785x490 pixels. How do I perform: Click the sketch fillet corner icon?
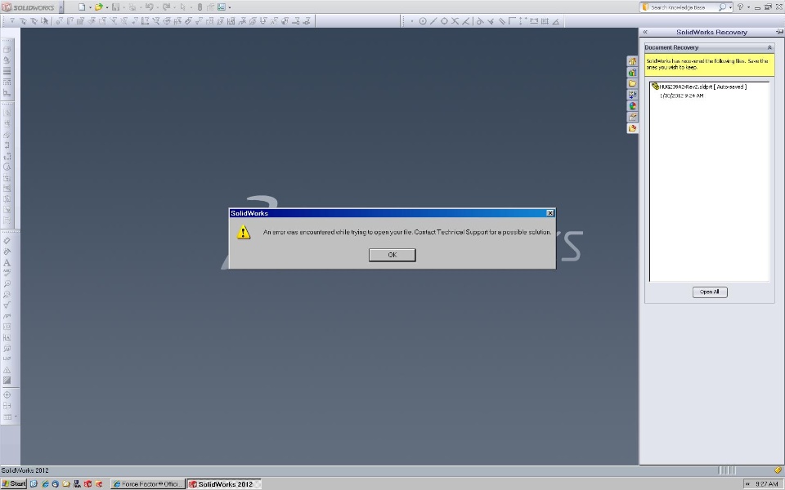point(512,21)
